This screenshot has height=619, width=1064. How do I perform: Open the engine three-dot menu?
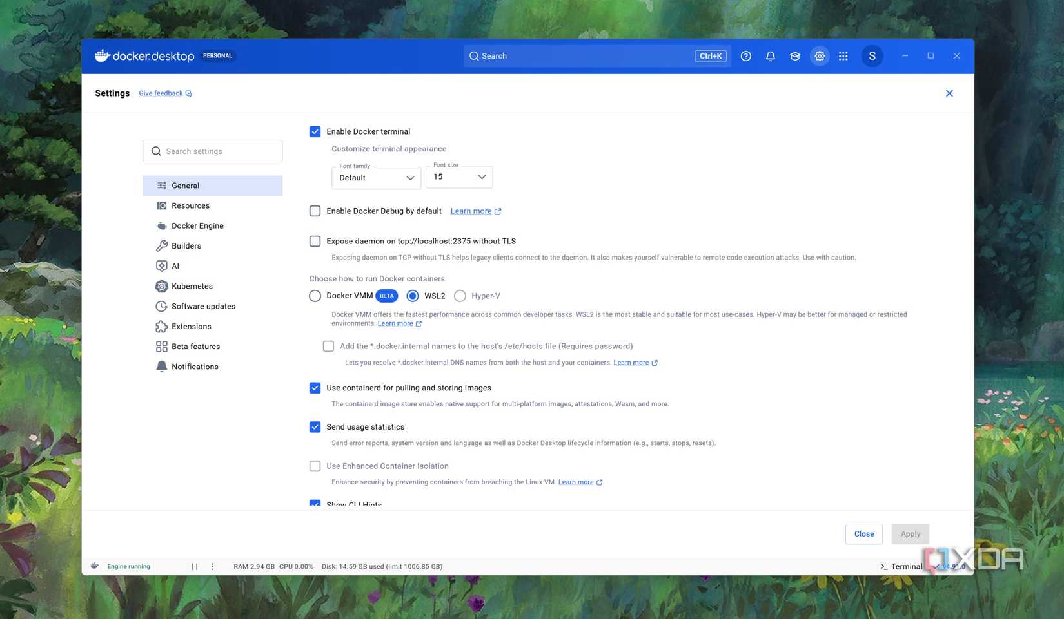[212, 567]
